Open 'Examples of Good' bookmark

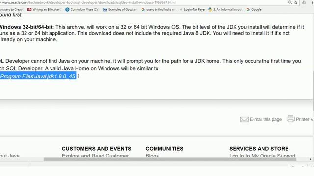[x=120, y=10]
